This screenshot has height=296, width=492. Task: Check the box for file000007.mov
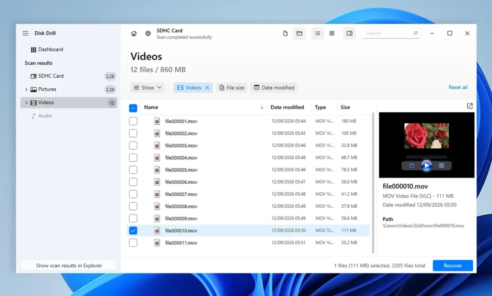(x=133, y=194)
